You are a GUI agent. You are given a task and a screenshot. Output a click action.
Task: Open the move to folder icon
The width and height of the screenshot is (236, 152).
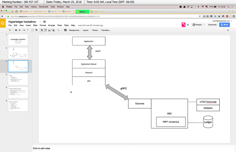coord(45,22)
